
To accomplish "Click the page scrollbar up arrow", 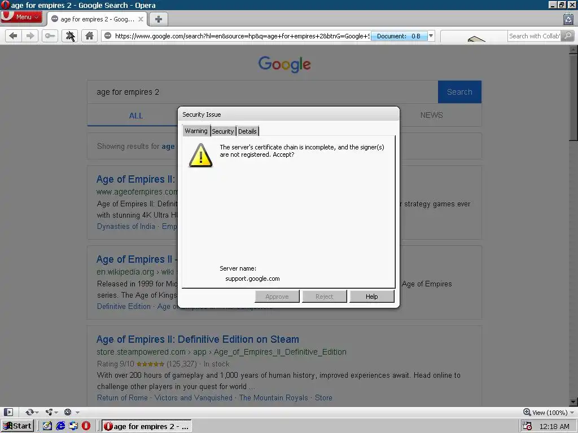I will [573, 50].
